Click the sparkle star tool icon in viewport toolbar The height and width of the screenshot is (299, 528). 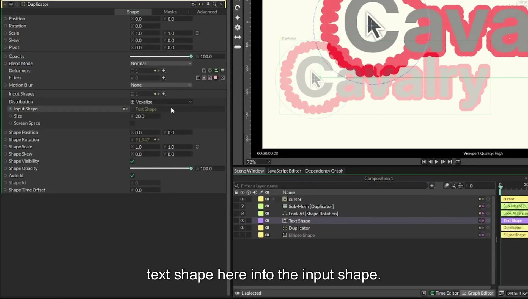(238, 18)
